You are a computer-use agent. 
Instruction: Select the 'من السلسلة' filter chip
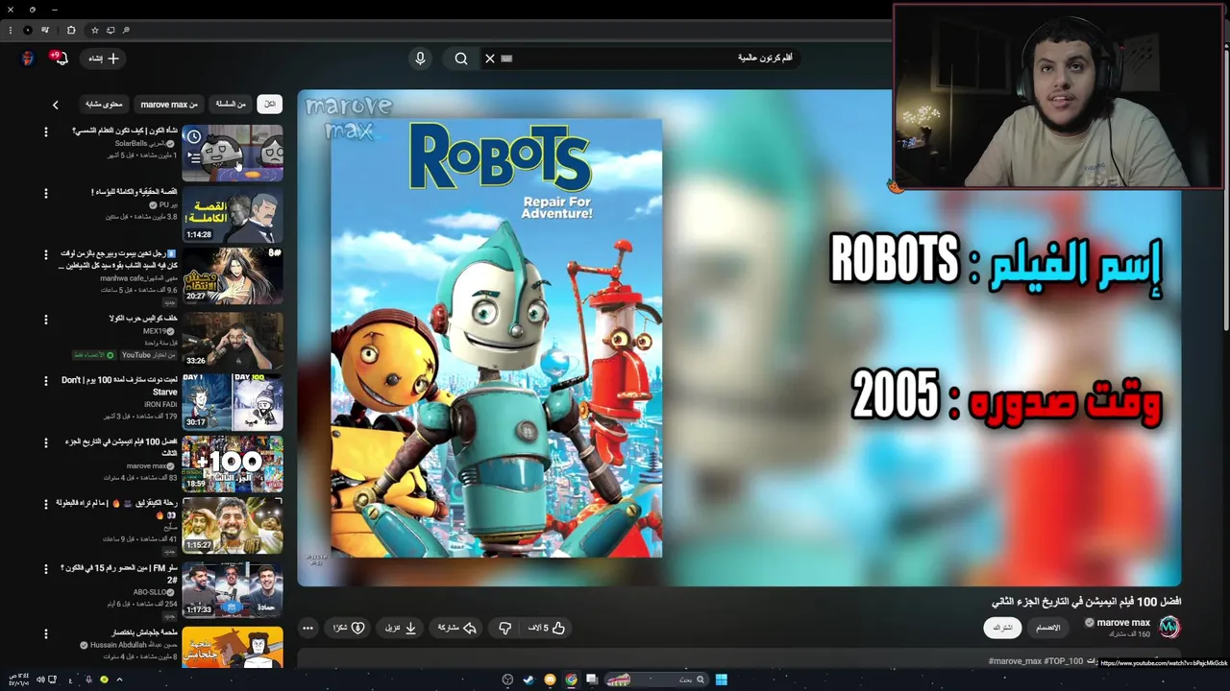(231, 104)
